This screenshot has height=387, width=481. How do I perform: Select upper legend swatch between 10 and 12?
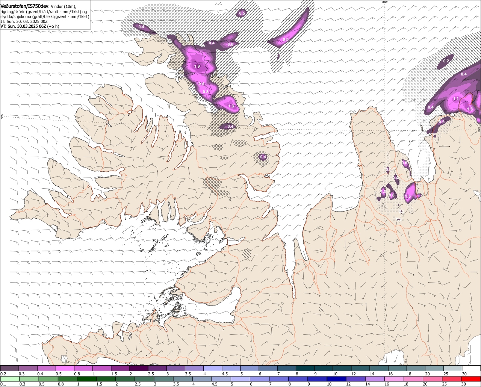[342, 368]
